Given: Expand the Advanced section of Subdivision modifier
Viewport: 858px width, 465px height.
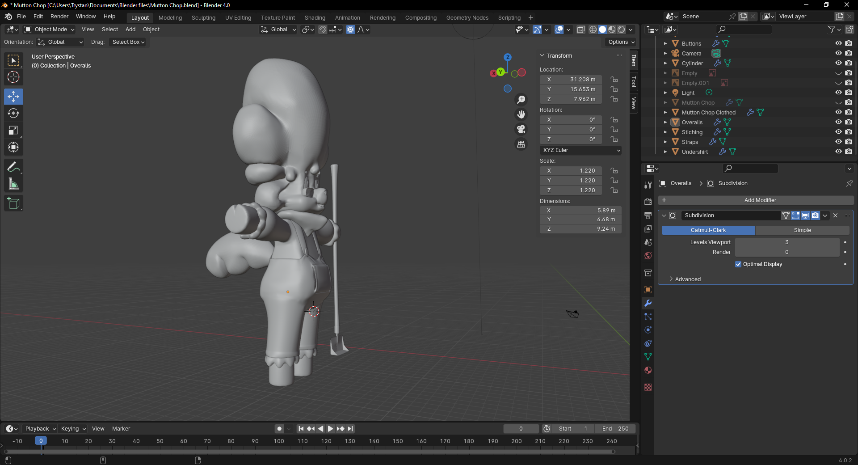Looking at the screenshot, I should (x=687, y=279).
